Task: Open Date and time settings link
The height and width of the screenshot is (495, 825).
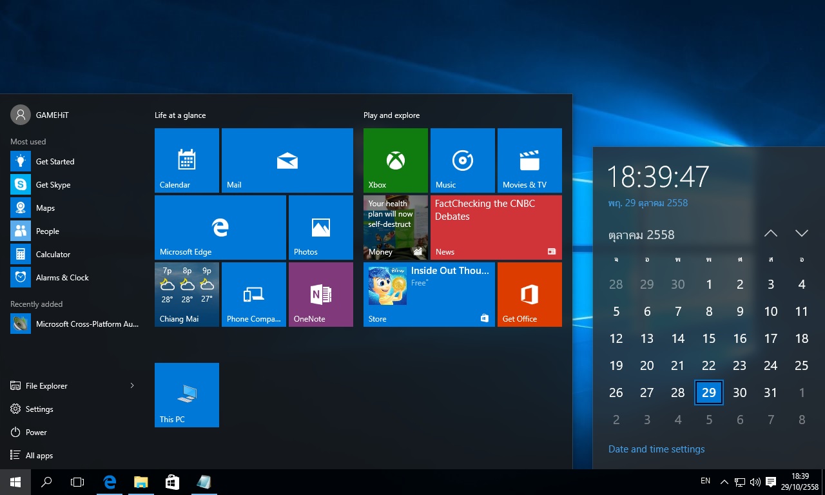Action: pyautogui.click(x=656, y=449)
